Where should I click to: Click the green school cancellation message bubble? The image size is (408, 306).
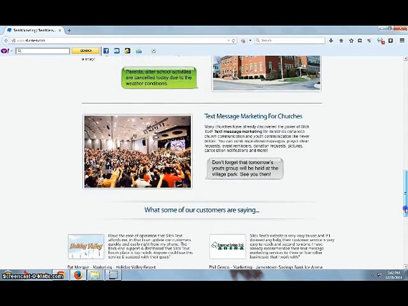pos(159,77)
